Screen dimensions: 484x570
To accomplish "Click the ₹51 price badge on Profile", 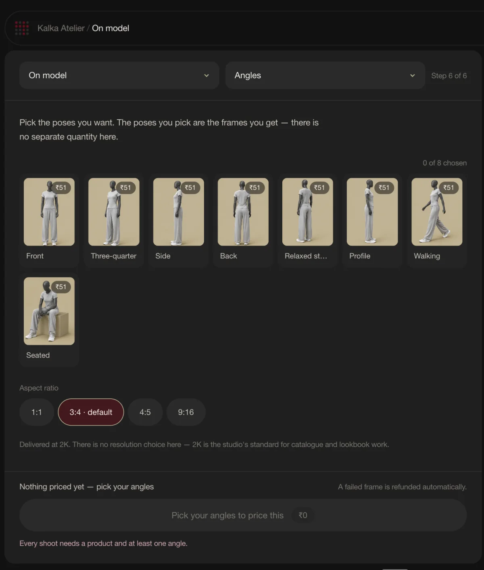I will click(384, 187).
